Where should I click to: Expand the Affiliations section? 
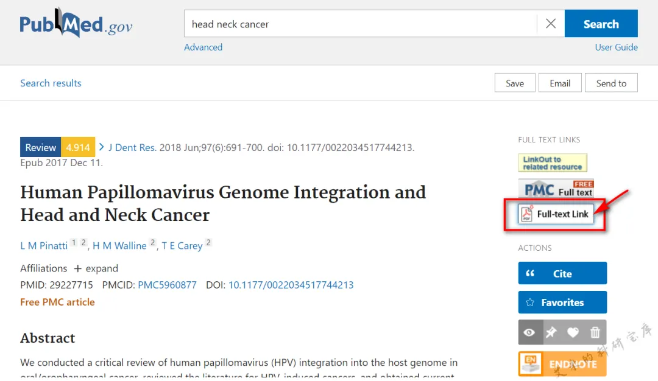pyautogui.click(x=96, y=268)
